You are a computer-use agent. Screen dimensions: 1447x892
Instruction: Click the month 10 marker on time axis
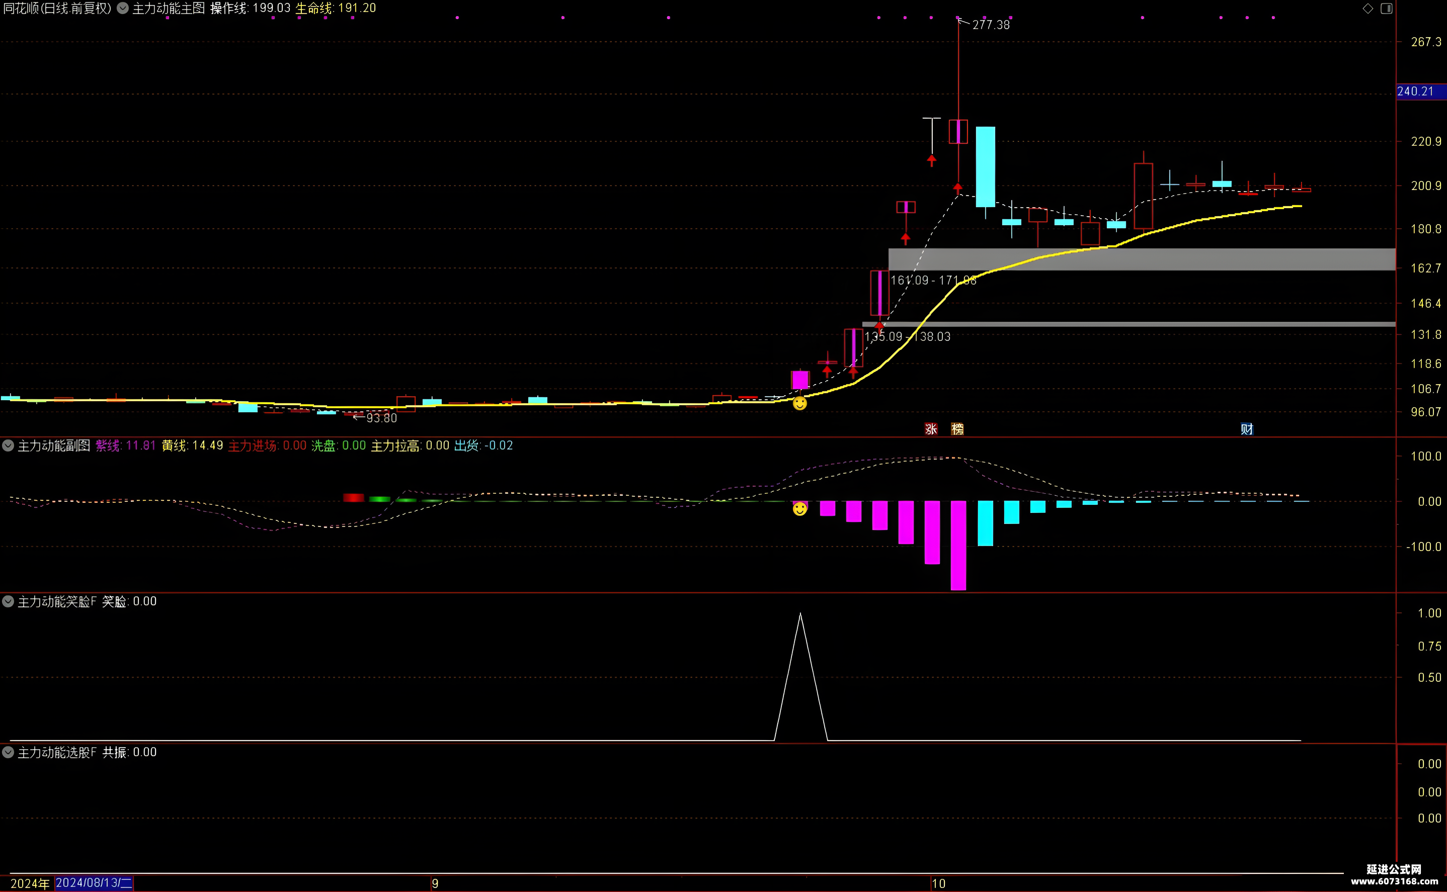[938, 884]
